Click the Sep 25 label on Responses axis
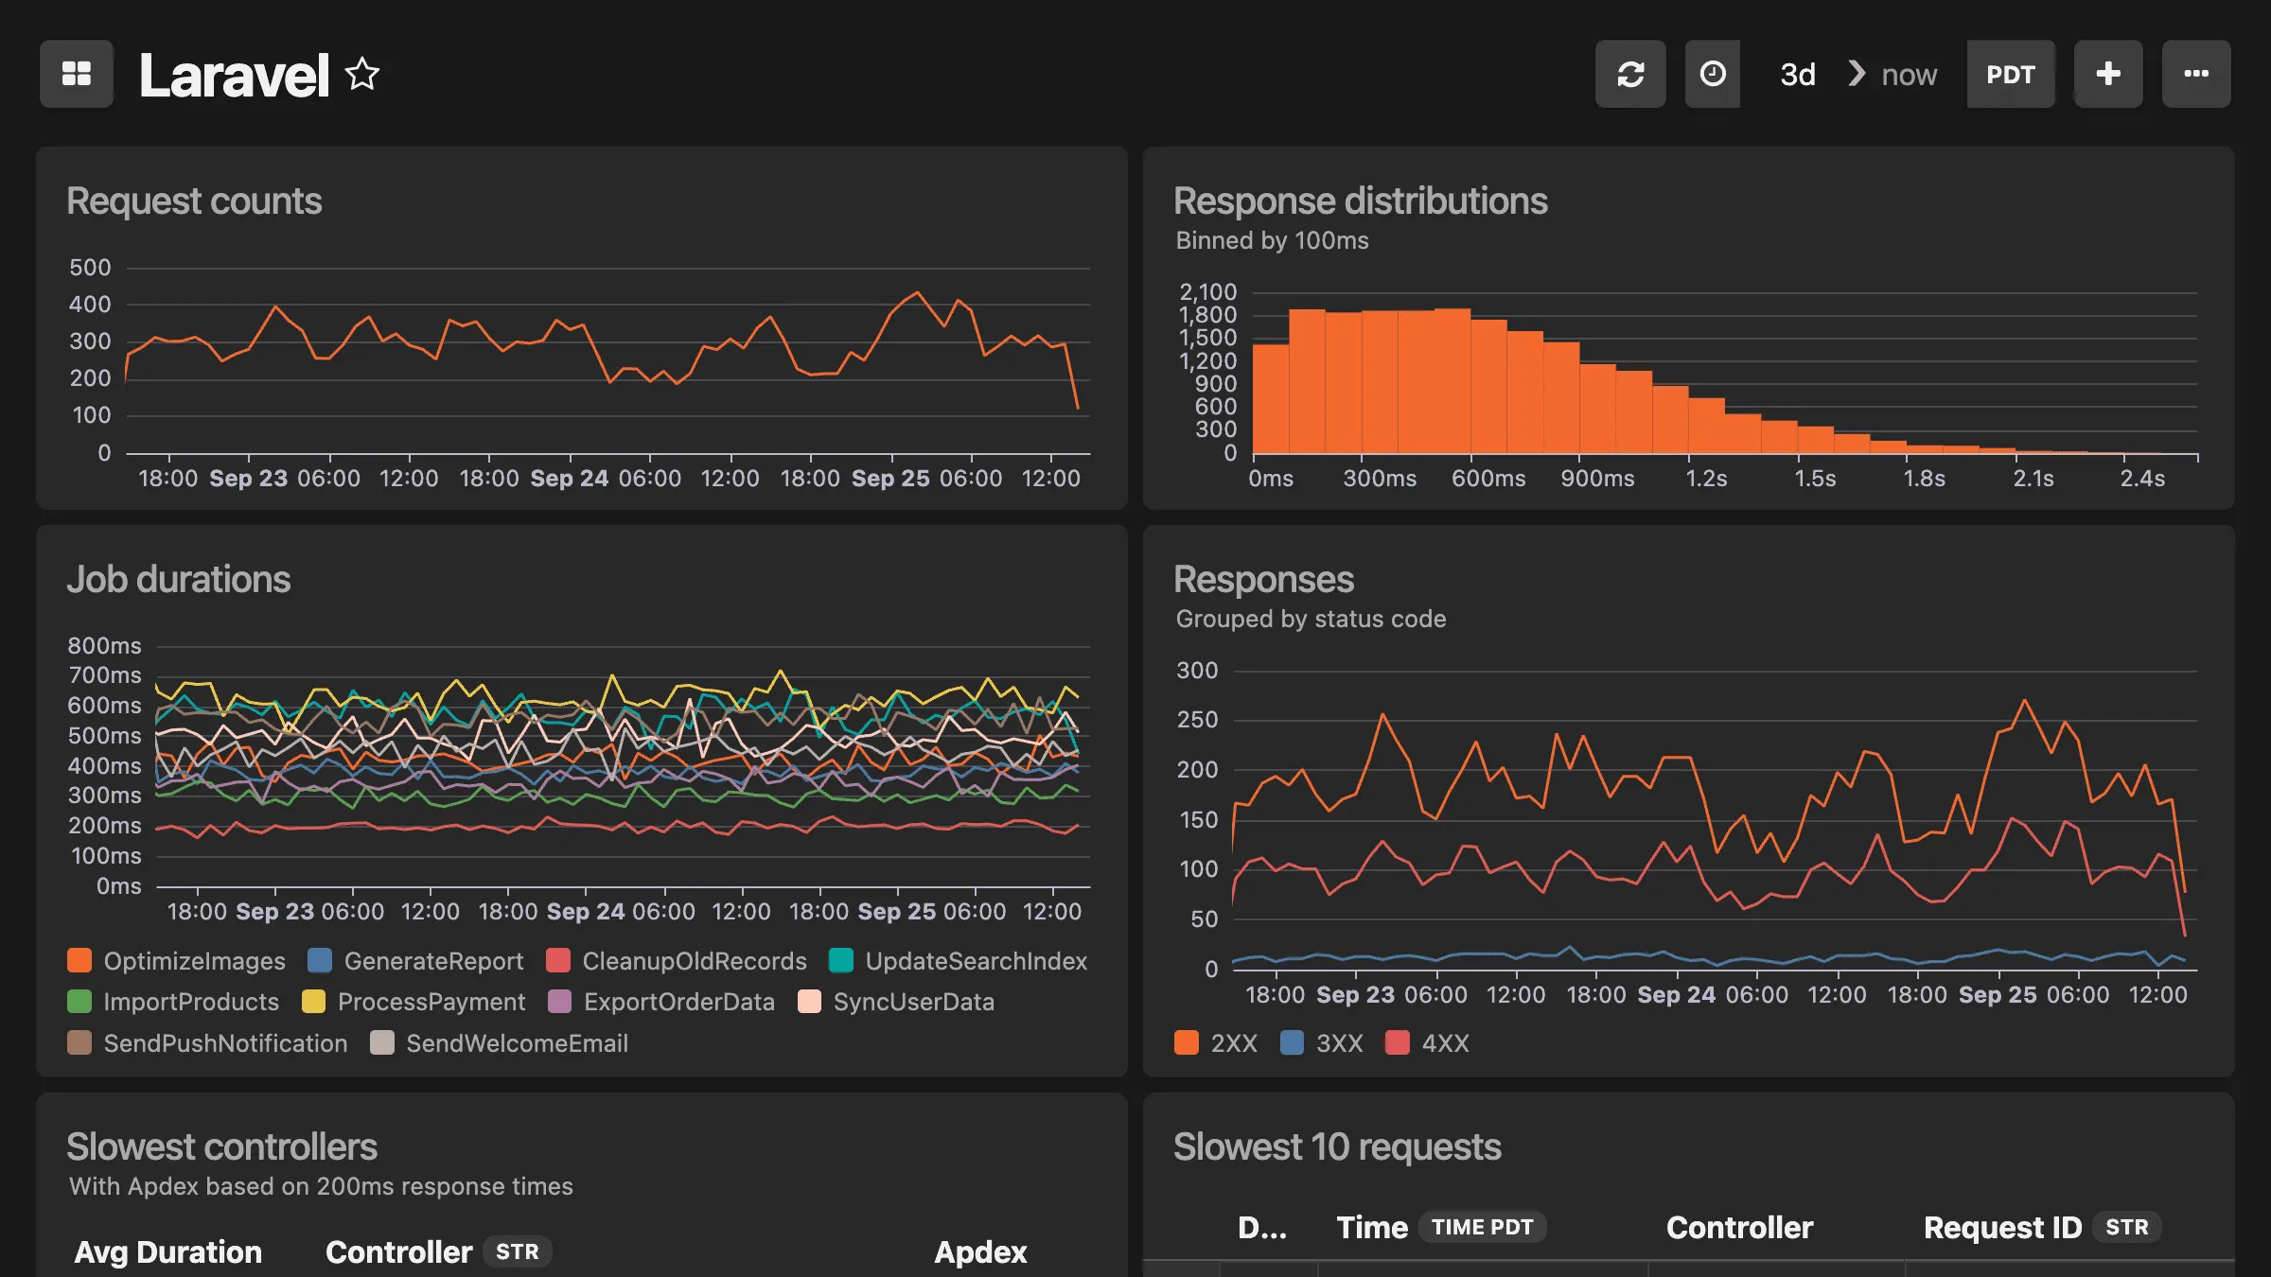2271x1277 pixels. [1998, 995]
